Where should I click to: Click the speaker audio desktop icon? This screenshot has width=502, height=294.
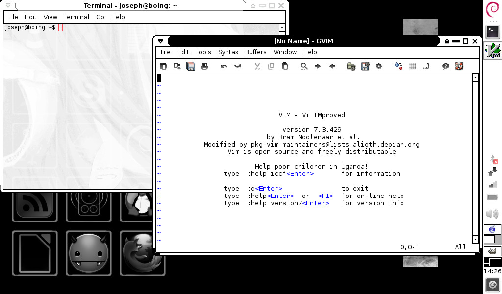89,207
